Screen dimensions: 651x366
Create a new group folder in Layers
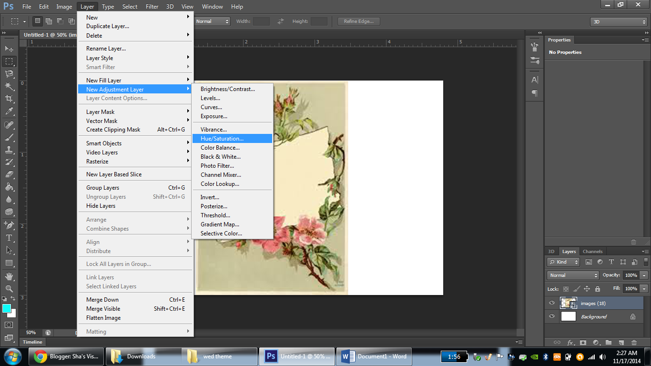click(x=609, y=342)
